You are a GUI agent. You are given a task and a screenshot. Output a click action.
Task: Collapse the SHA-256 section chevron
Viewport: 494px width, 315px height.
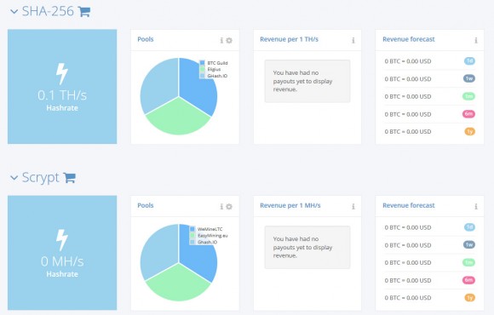pos(14,12)
